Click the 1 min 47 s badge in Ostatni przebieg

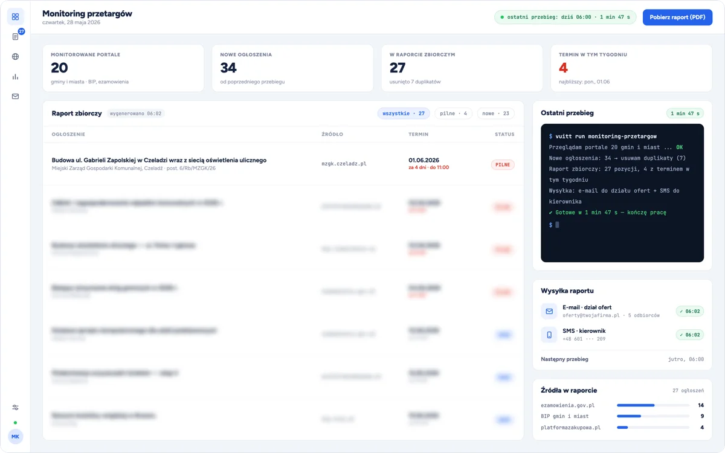tap(685, 113)
